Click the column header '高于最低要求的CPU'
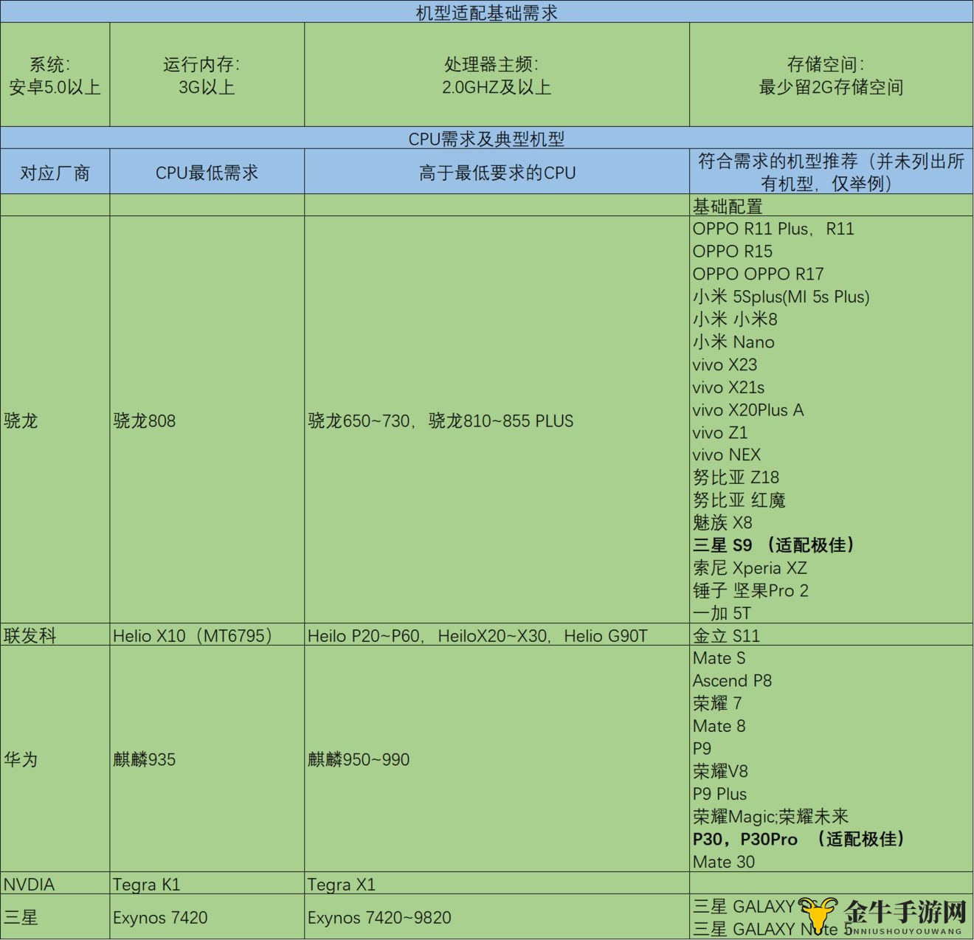This screenshot has width=974, height=940. 497,172
